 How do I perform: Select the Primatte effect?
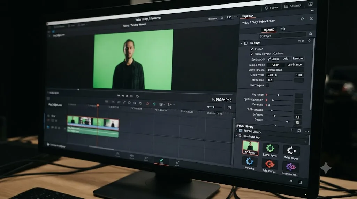[249, 164]
